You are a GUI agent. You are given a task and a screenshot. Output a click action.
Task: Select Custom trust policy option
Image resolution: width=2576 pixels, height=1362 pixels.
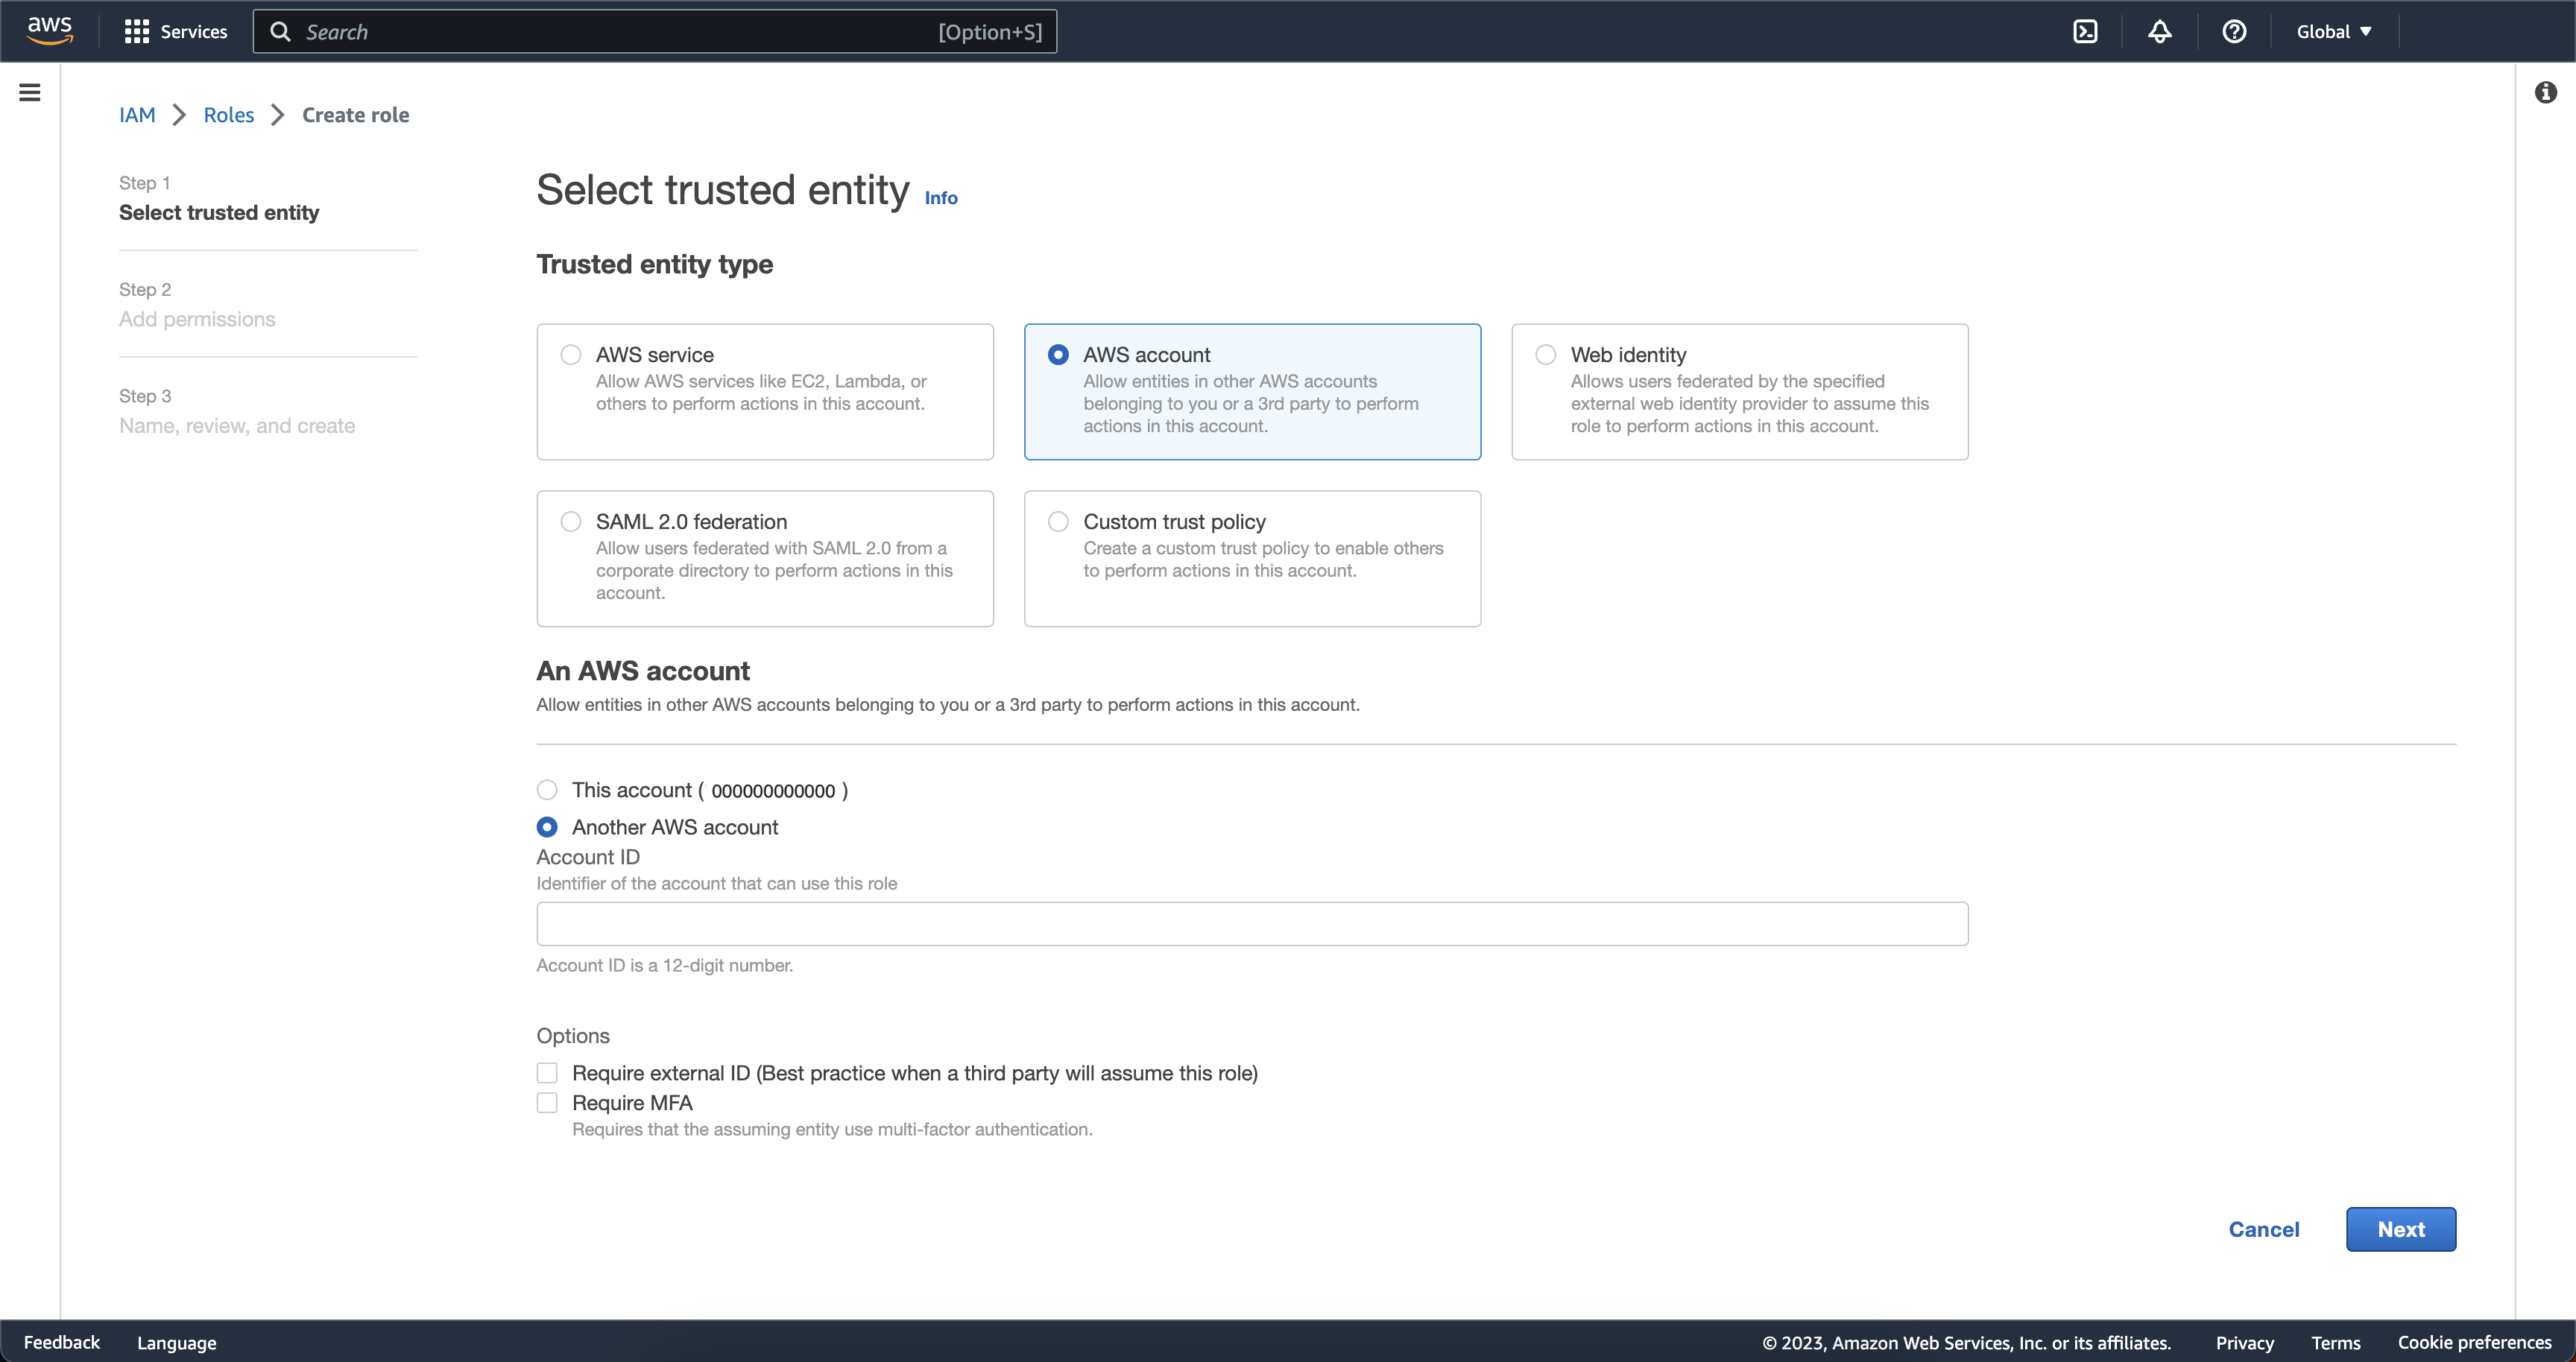click(1252, 559)
